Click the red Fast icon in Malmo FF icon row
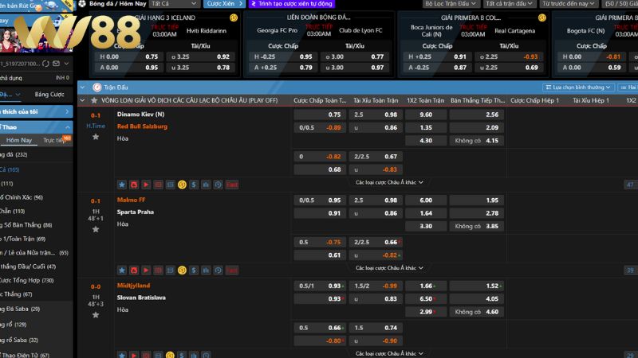 [x=232, y=270]
